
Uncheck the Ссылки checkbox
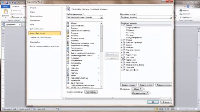[124, 45]
